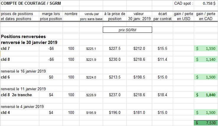Click the gain / perte en CAD header

click(x=206, y=16)
